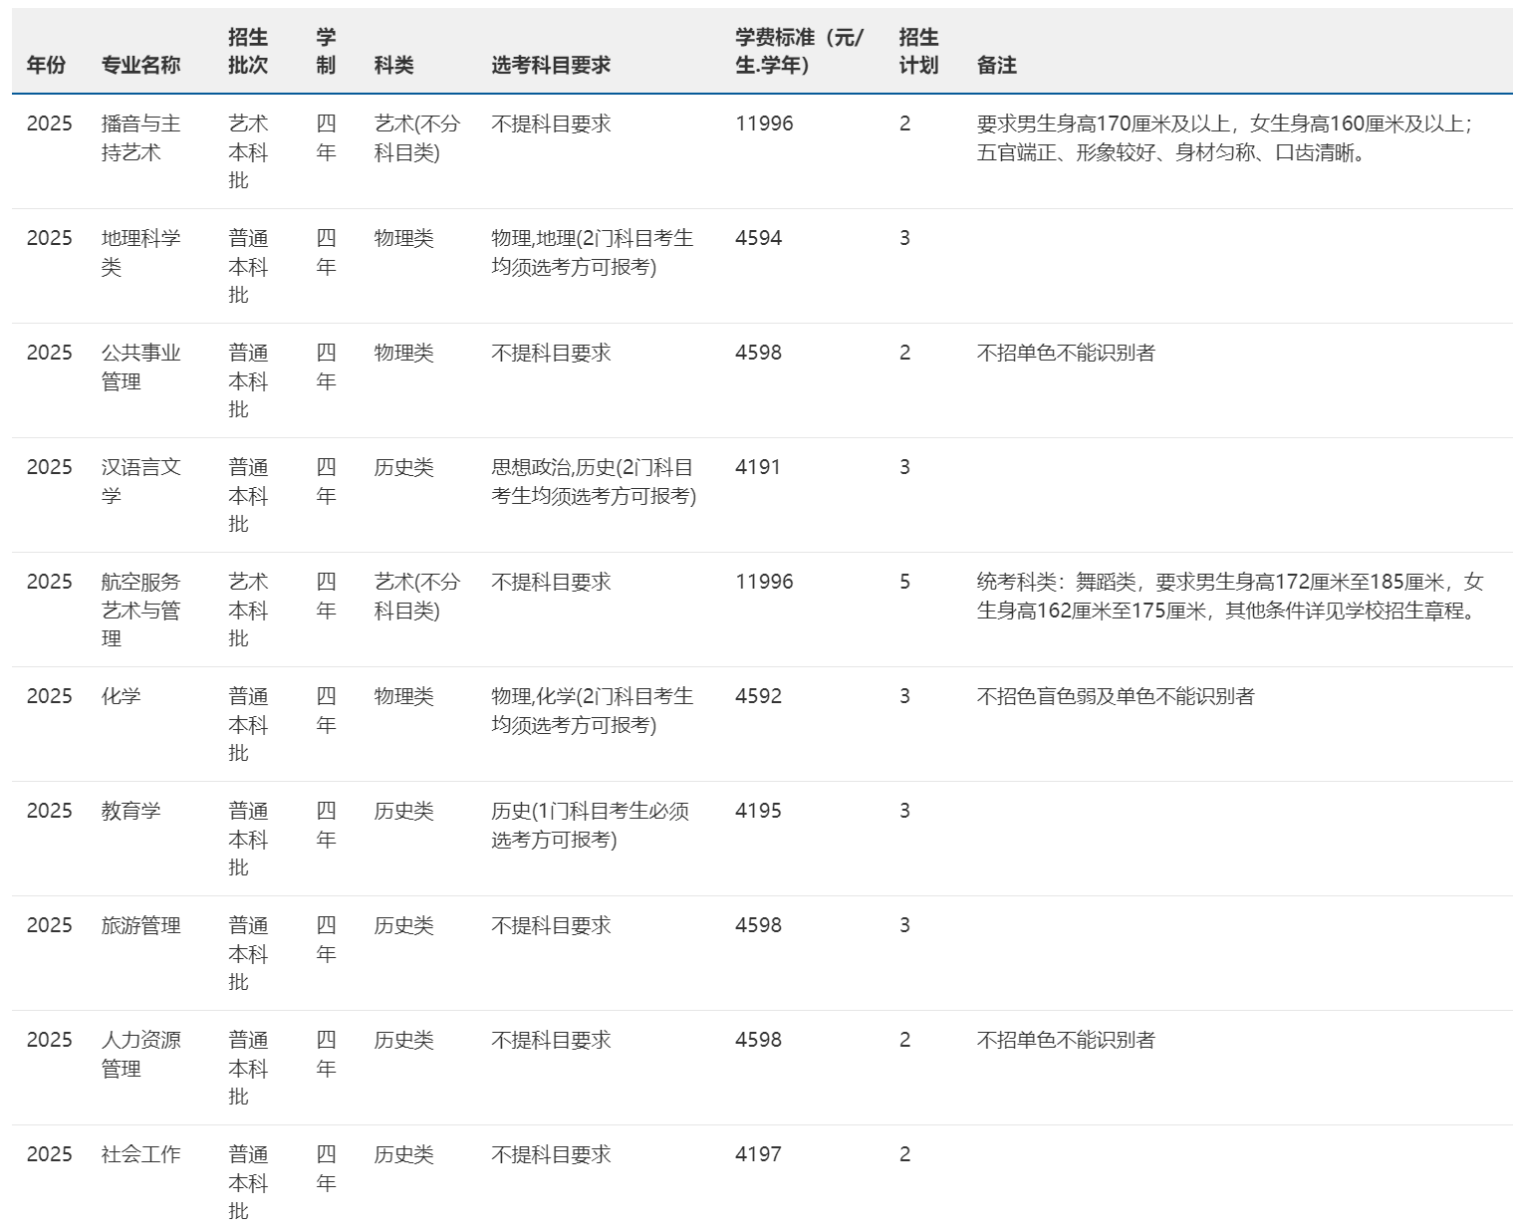
Task: Click the 教育学 major name
Action: [x=130, y=811]
